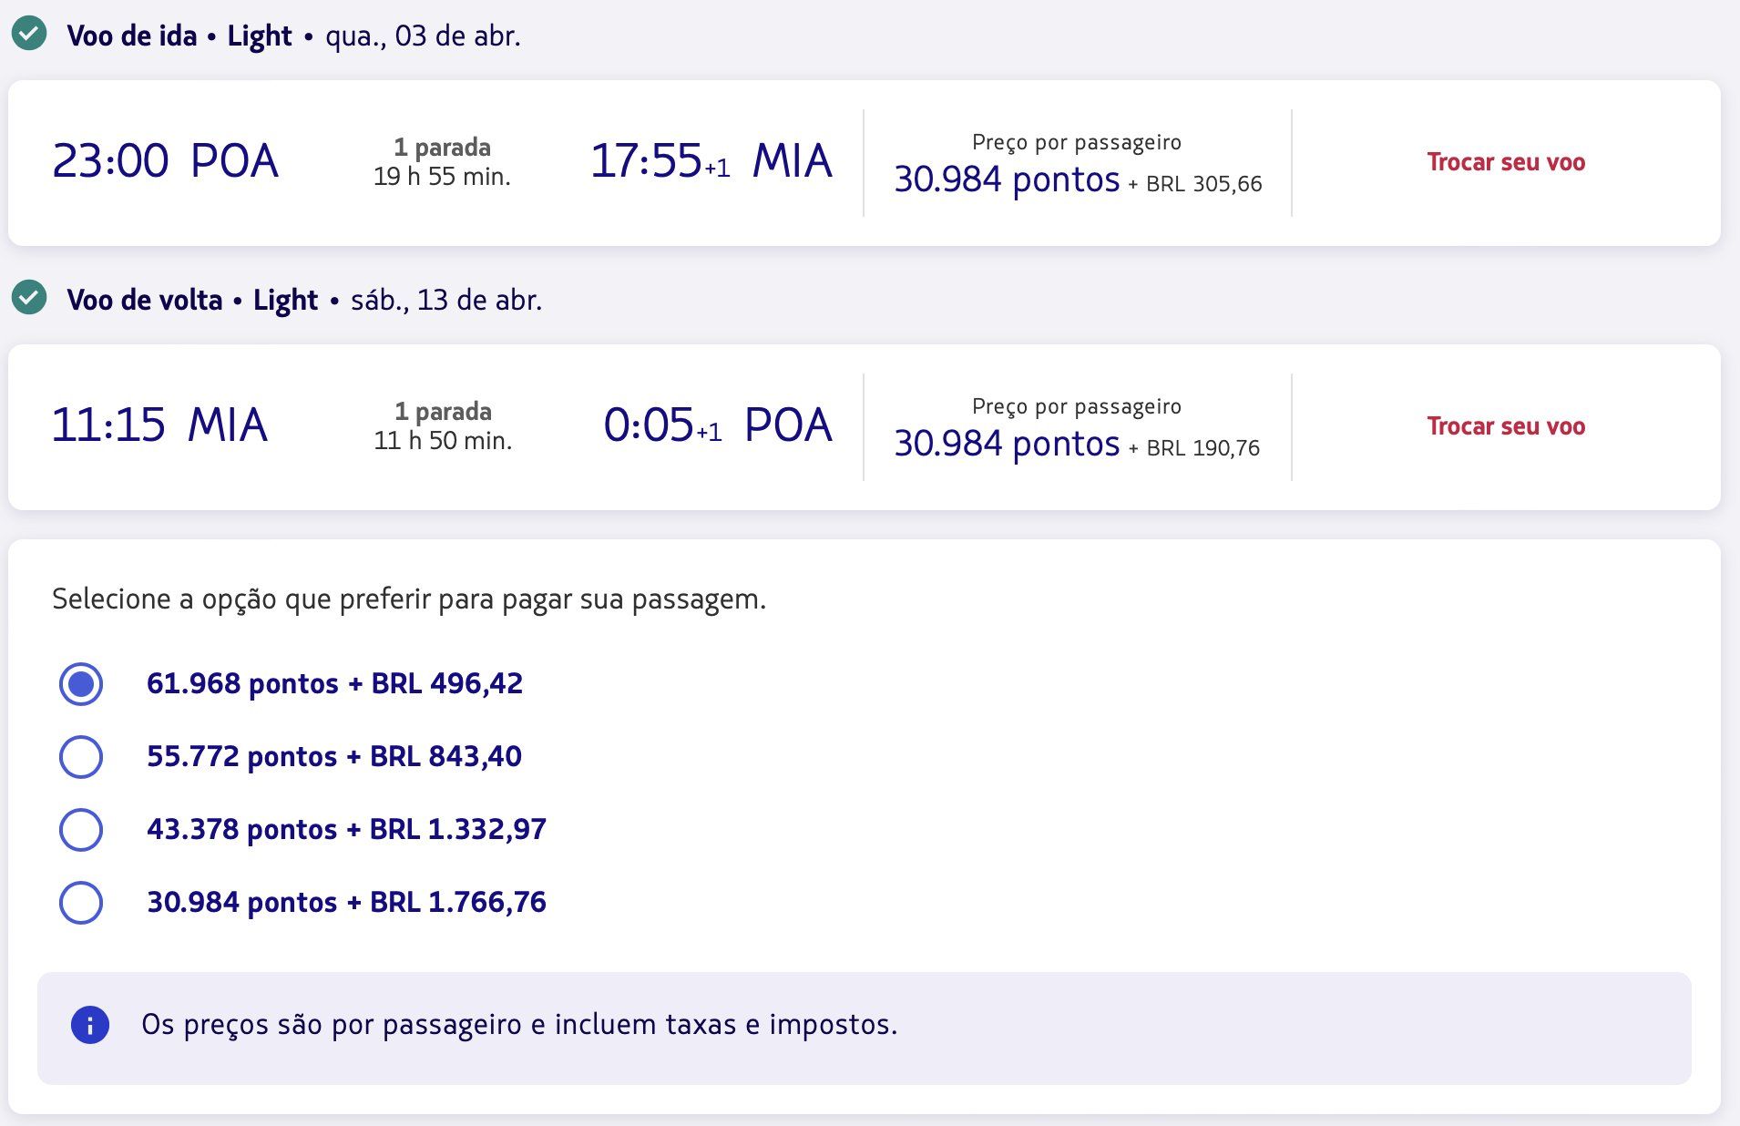Screen dimensions: 1740x1126
Task: Select 30.984 pontos + BRL 1.766,76 payment
Action: 81,903
